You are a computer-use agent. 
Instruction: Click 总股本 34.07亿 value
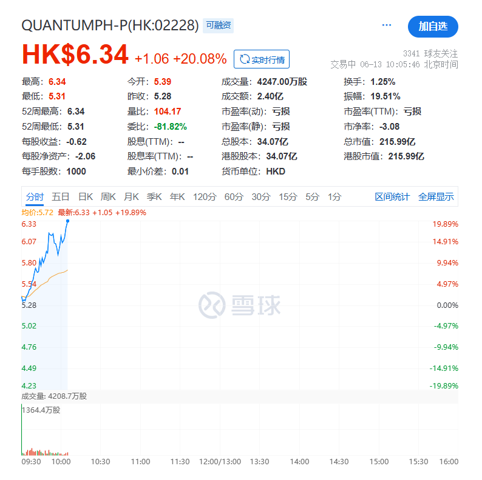click(273, 141)
